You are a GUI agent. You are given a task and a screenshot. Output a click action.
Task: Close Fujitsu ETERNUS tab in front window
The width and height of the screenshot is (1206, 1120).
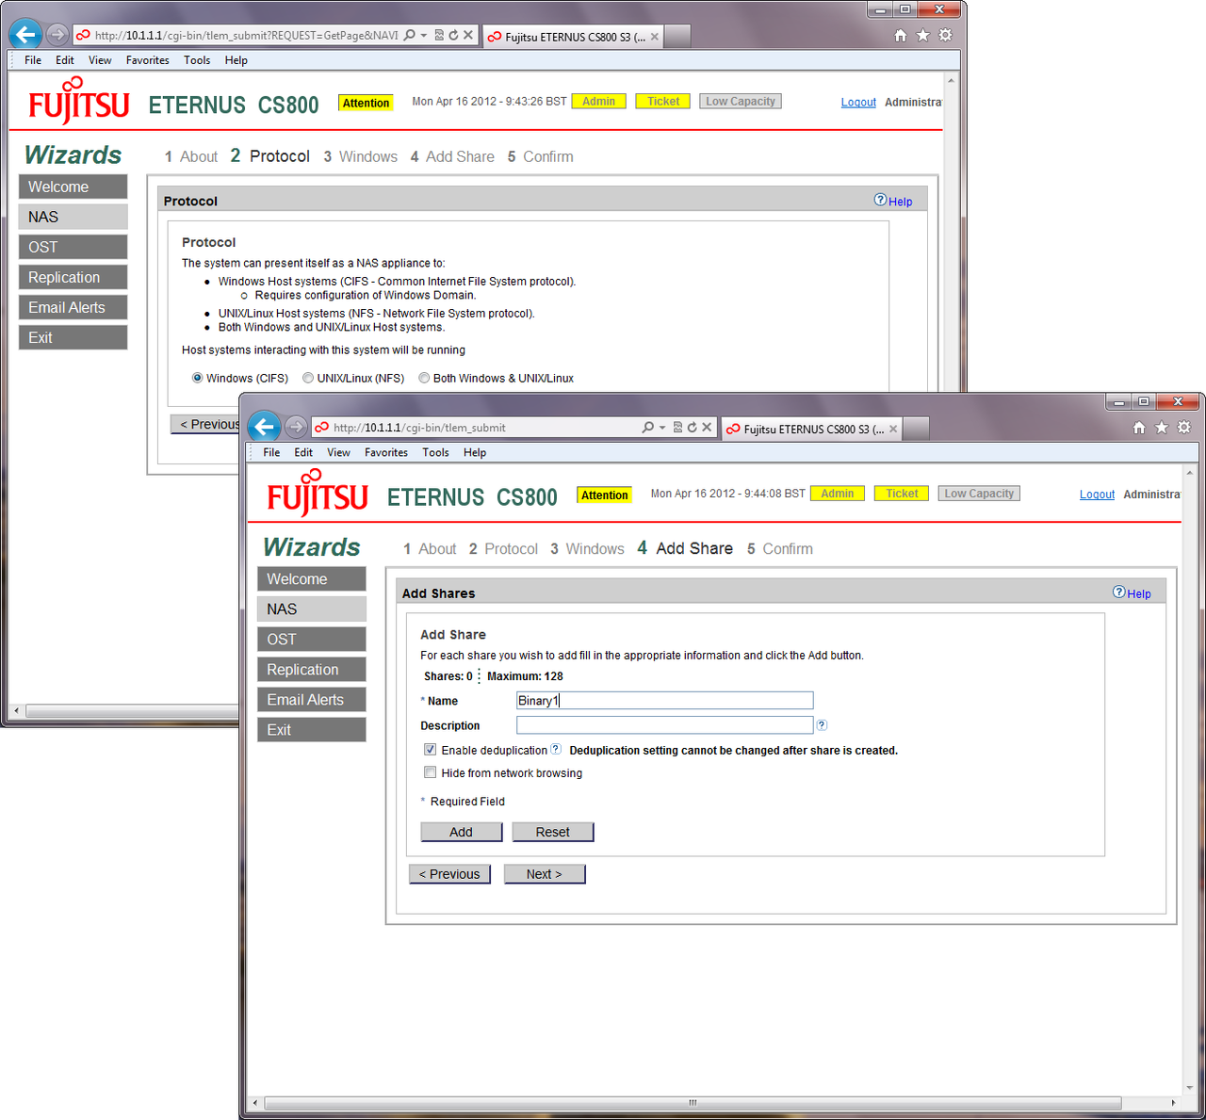893,429
